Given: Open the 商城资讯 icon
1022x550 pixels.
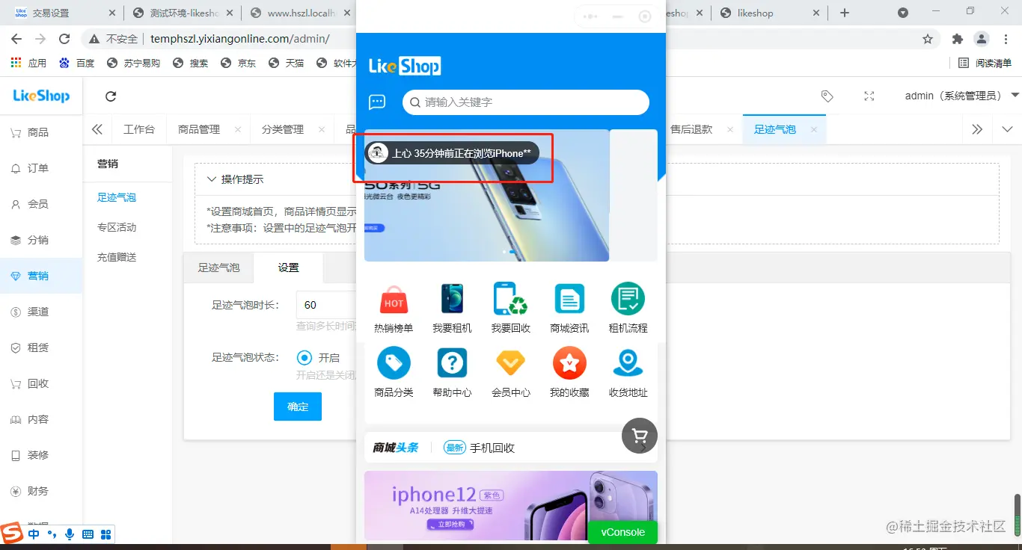Looking at the screenshot, I should (x=569, y=299).
